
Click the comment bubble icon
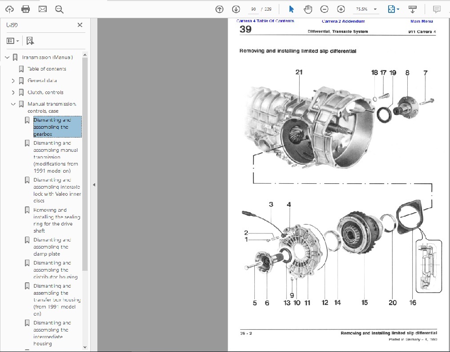point(437,9)
